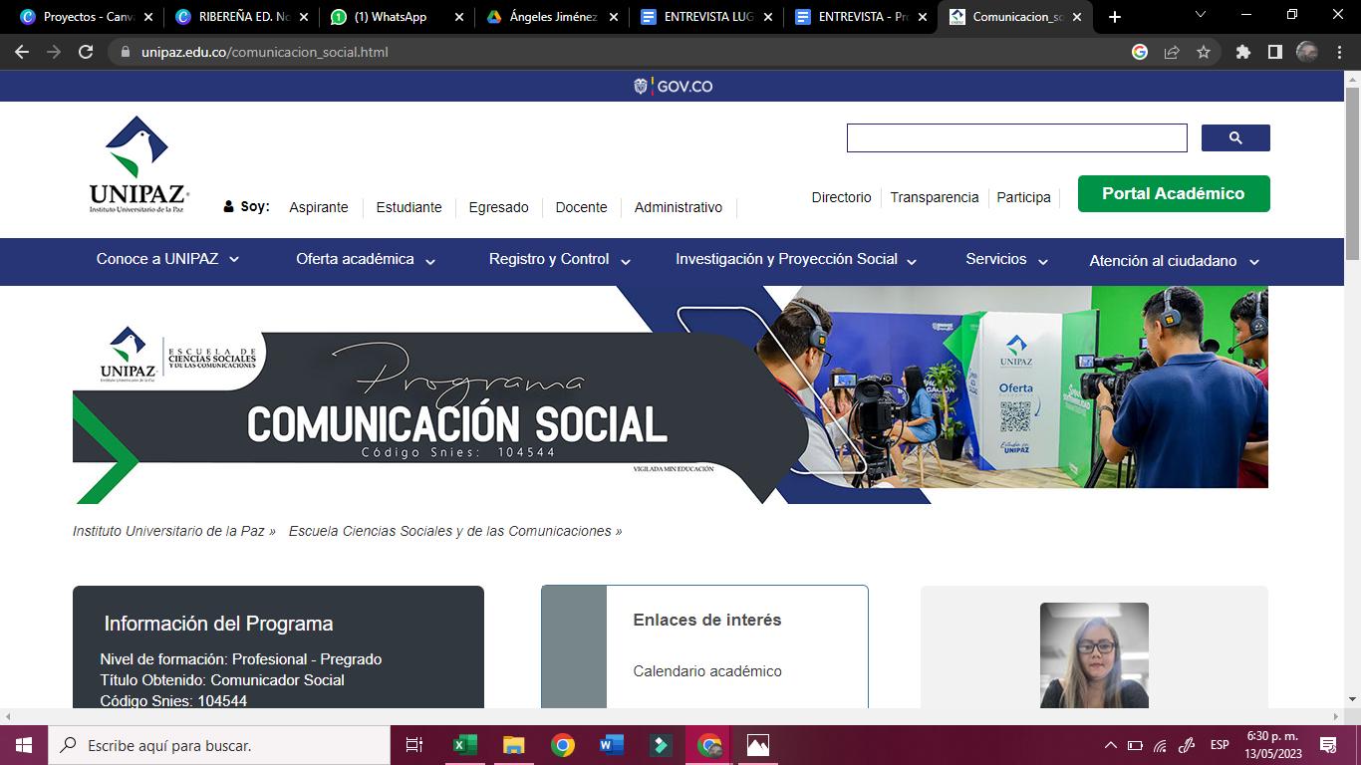Open the Calendario académico link
The width and height of the screenshot is (1361, 765).
coord(707,671)
